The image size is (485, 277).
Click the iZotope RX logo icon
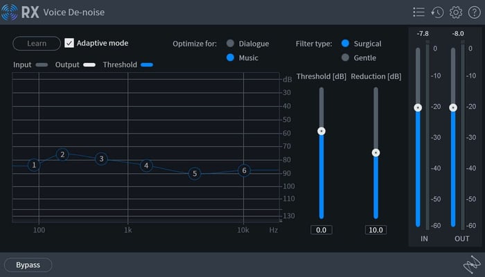pyautogui.click(x=9, y=12)
